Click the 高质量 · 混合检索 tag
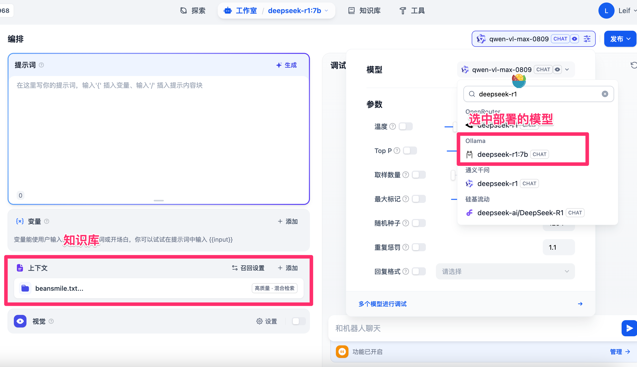Viewport: 637px width, 367px height. pos(274,288)
